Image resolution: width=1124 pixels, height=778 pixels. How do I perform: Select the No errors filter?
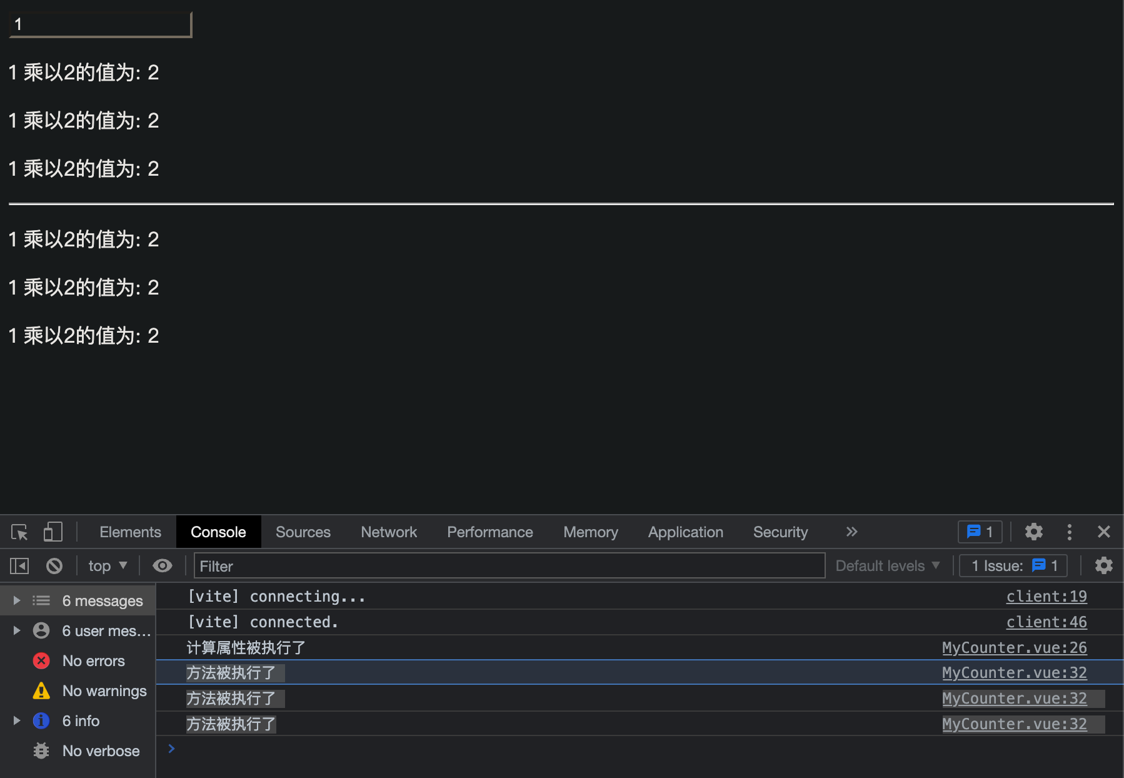tap(78, 661)
